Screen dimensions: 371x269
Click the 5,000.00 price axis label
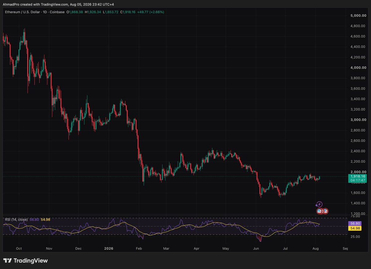click(x=359, y=15)
